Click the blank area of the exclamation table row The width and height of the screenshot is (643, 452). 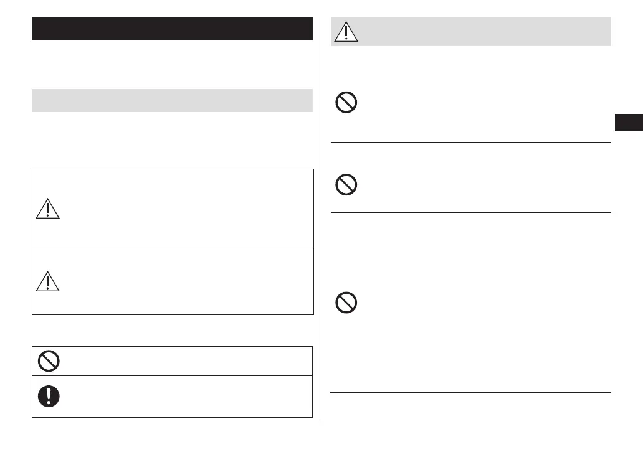(x=187, y=397)
